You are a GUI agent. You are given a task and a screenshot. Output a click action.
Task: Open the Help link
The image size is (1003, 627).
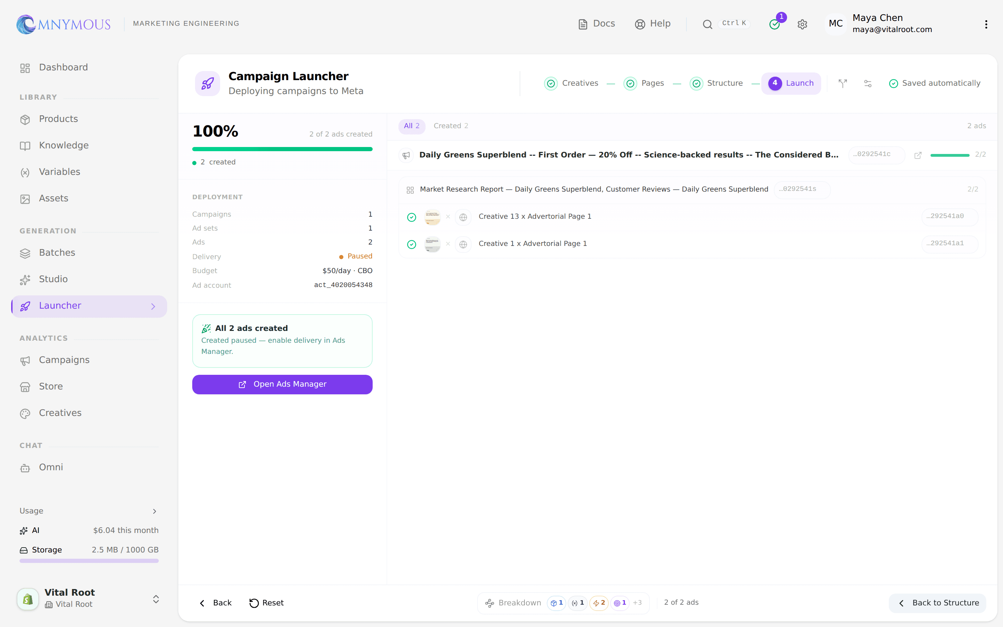652,24
